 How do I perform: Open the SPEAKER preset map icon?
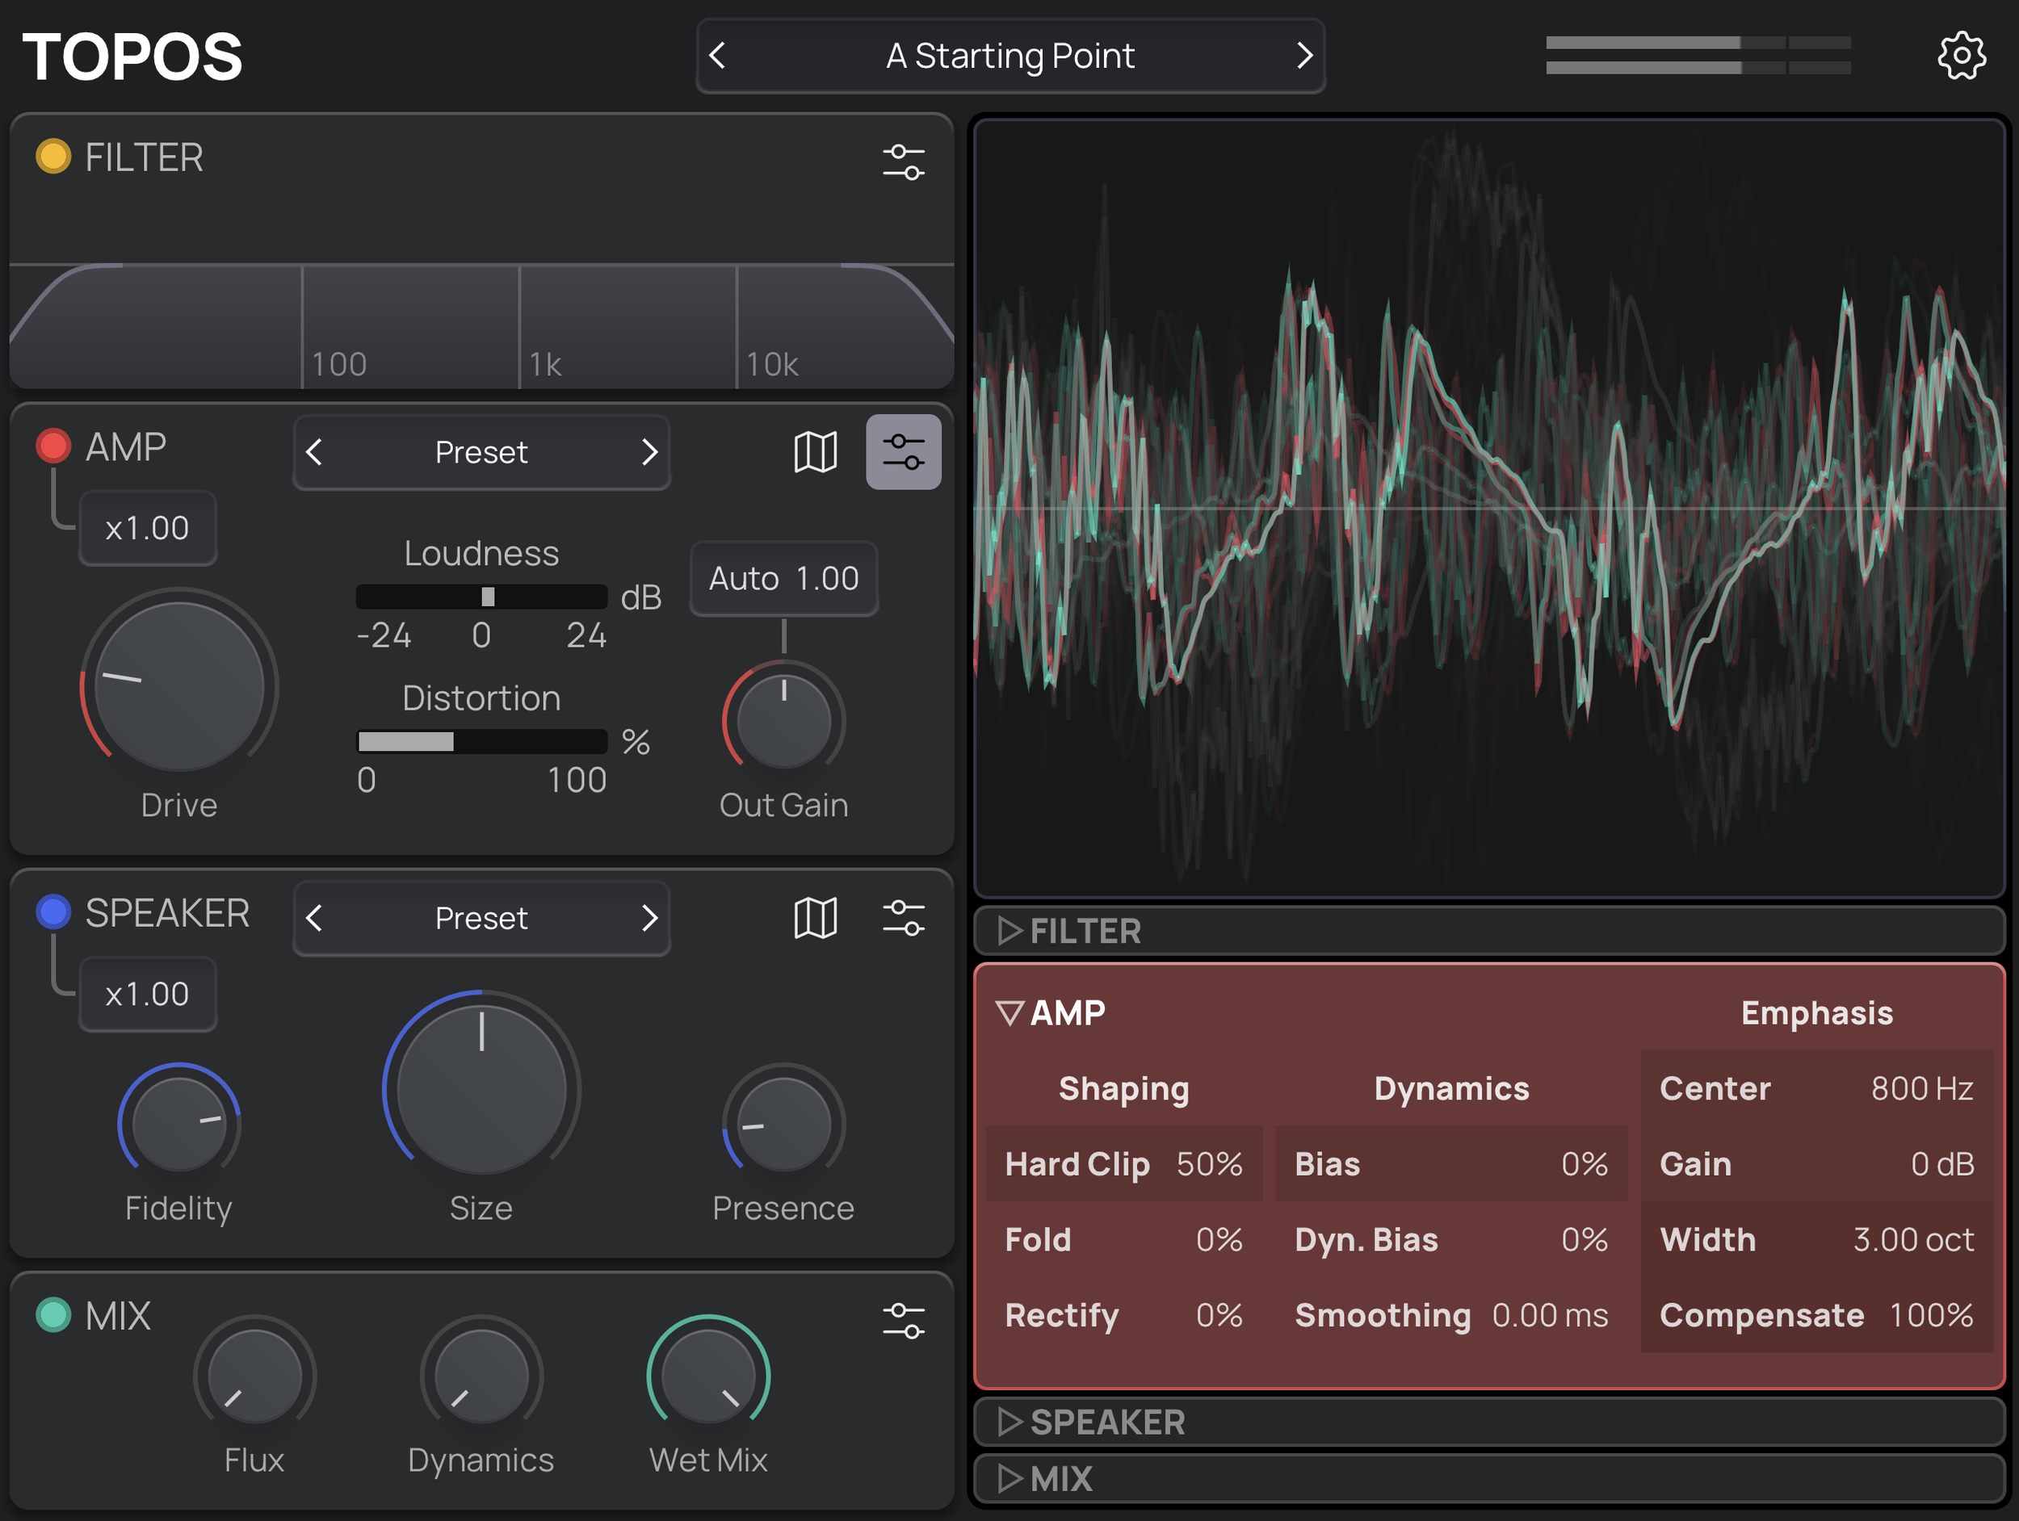click(x=815, y=917)
